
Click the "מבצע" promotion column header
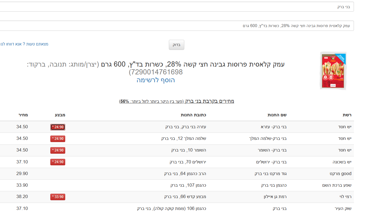(x=60, y=115)
